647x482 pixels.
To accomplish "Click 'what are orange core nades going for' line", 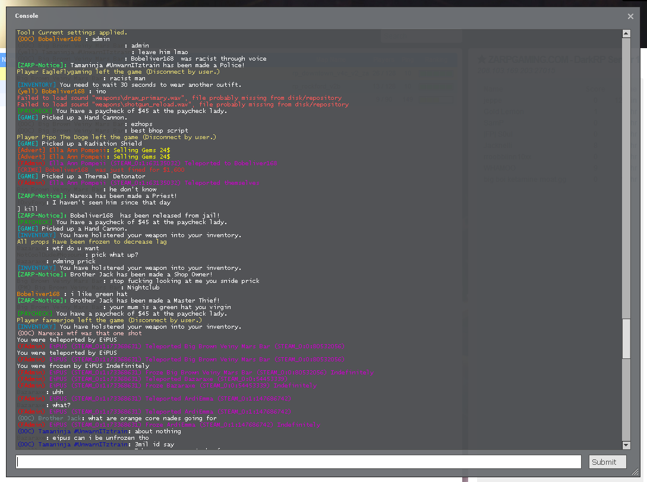I will tap(117, 418).
